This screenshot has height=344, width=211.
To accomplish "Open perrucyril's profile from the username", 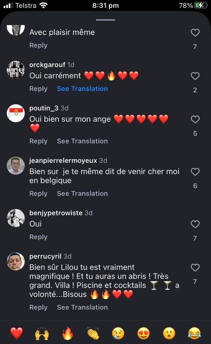I will 45,256.
